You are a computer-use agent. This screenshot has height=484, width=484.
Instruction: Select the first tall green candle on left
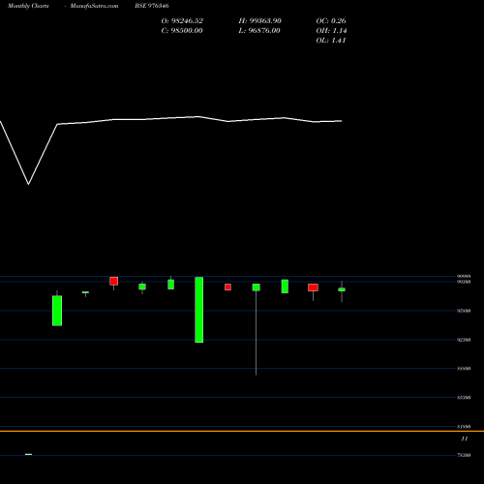57,311
